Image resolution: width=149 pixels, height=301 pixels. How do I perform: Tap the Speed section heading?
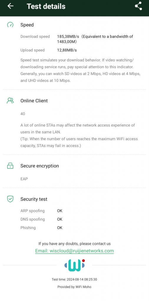pos(27,25)
